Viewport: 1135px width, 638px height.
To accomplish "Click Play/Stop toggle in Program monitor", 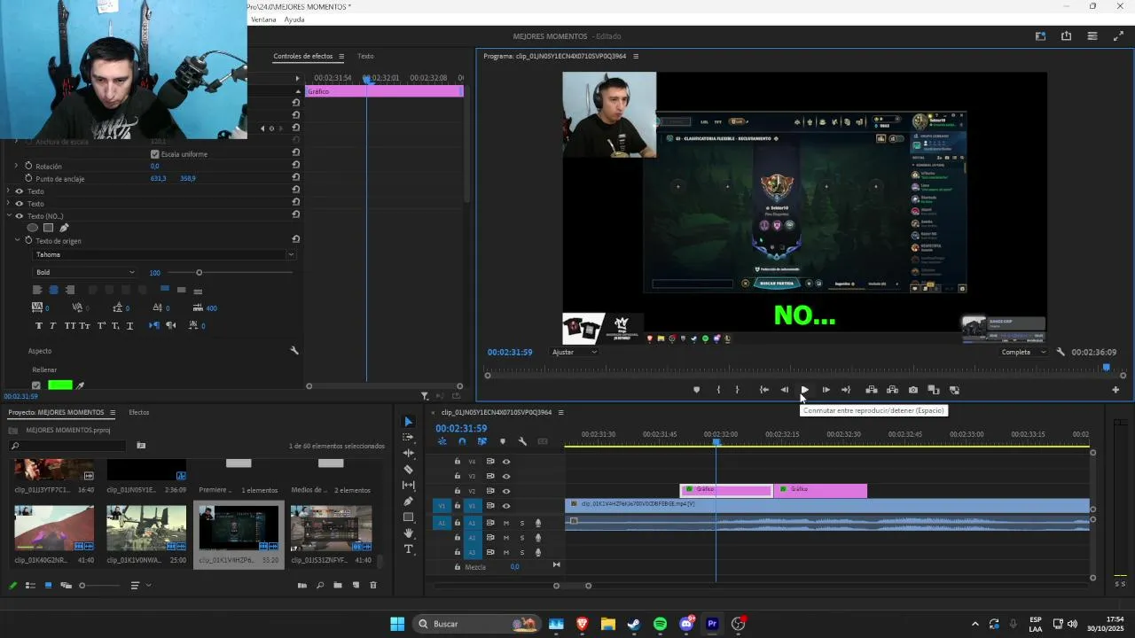I will [804, 390].
